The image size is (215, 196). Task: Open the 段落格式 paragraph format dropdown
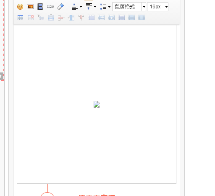(144, 7)
